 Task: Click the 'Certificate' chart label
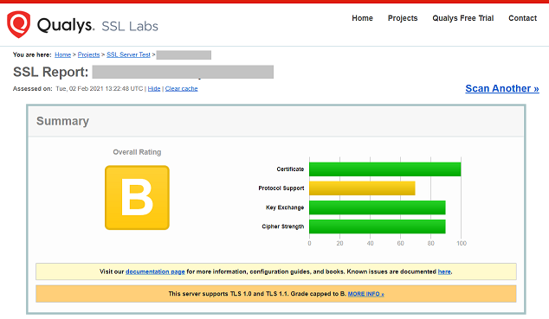click(290, 169)
